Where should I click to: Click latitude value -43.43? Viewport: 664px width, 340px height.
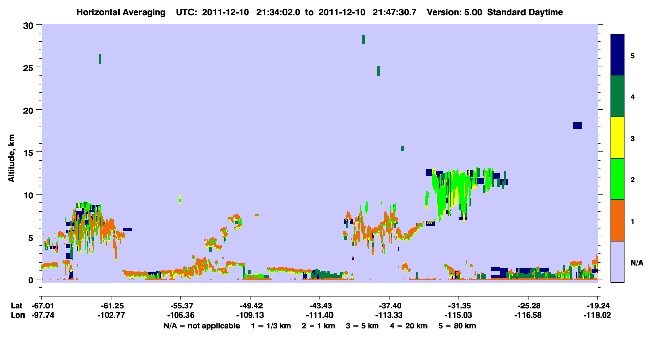pos(319,306)
